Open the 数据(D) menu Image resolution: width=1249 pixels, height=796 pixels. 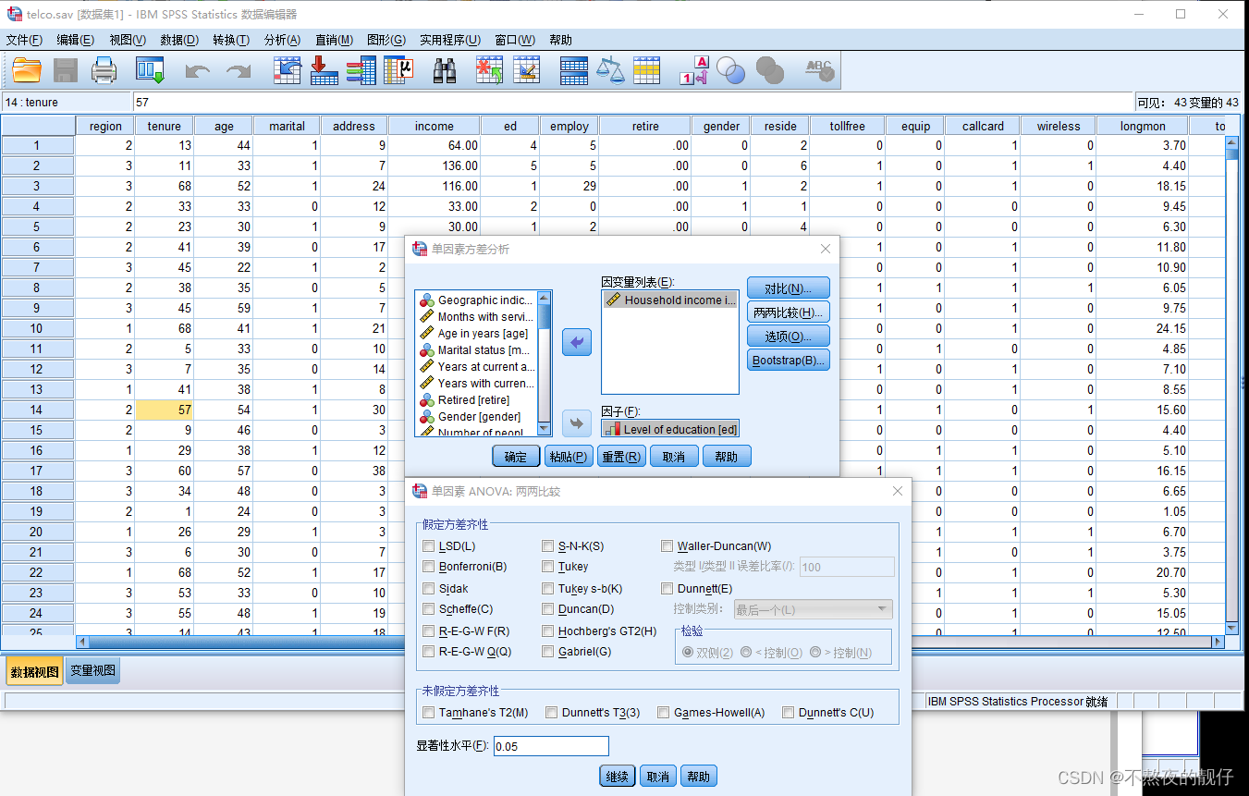pyautogui.click(x=179, y=40)
